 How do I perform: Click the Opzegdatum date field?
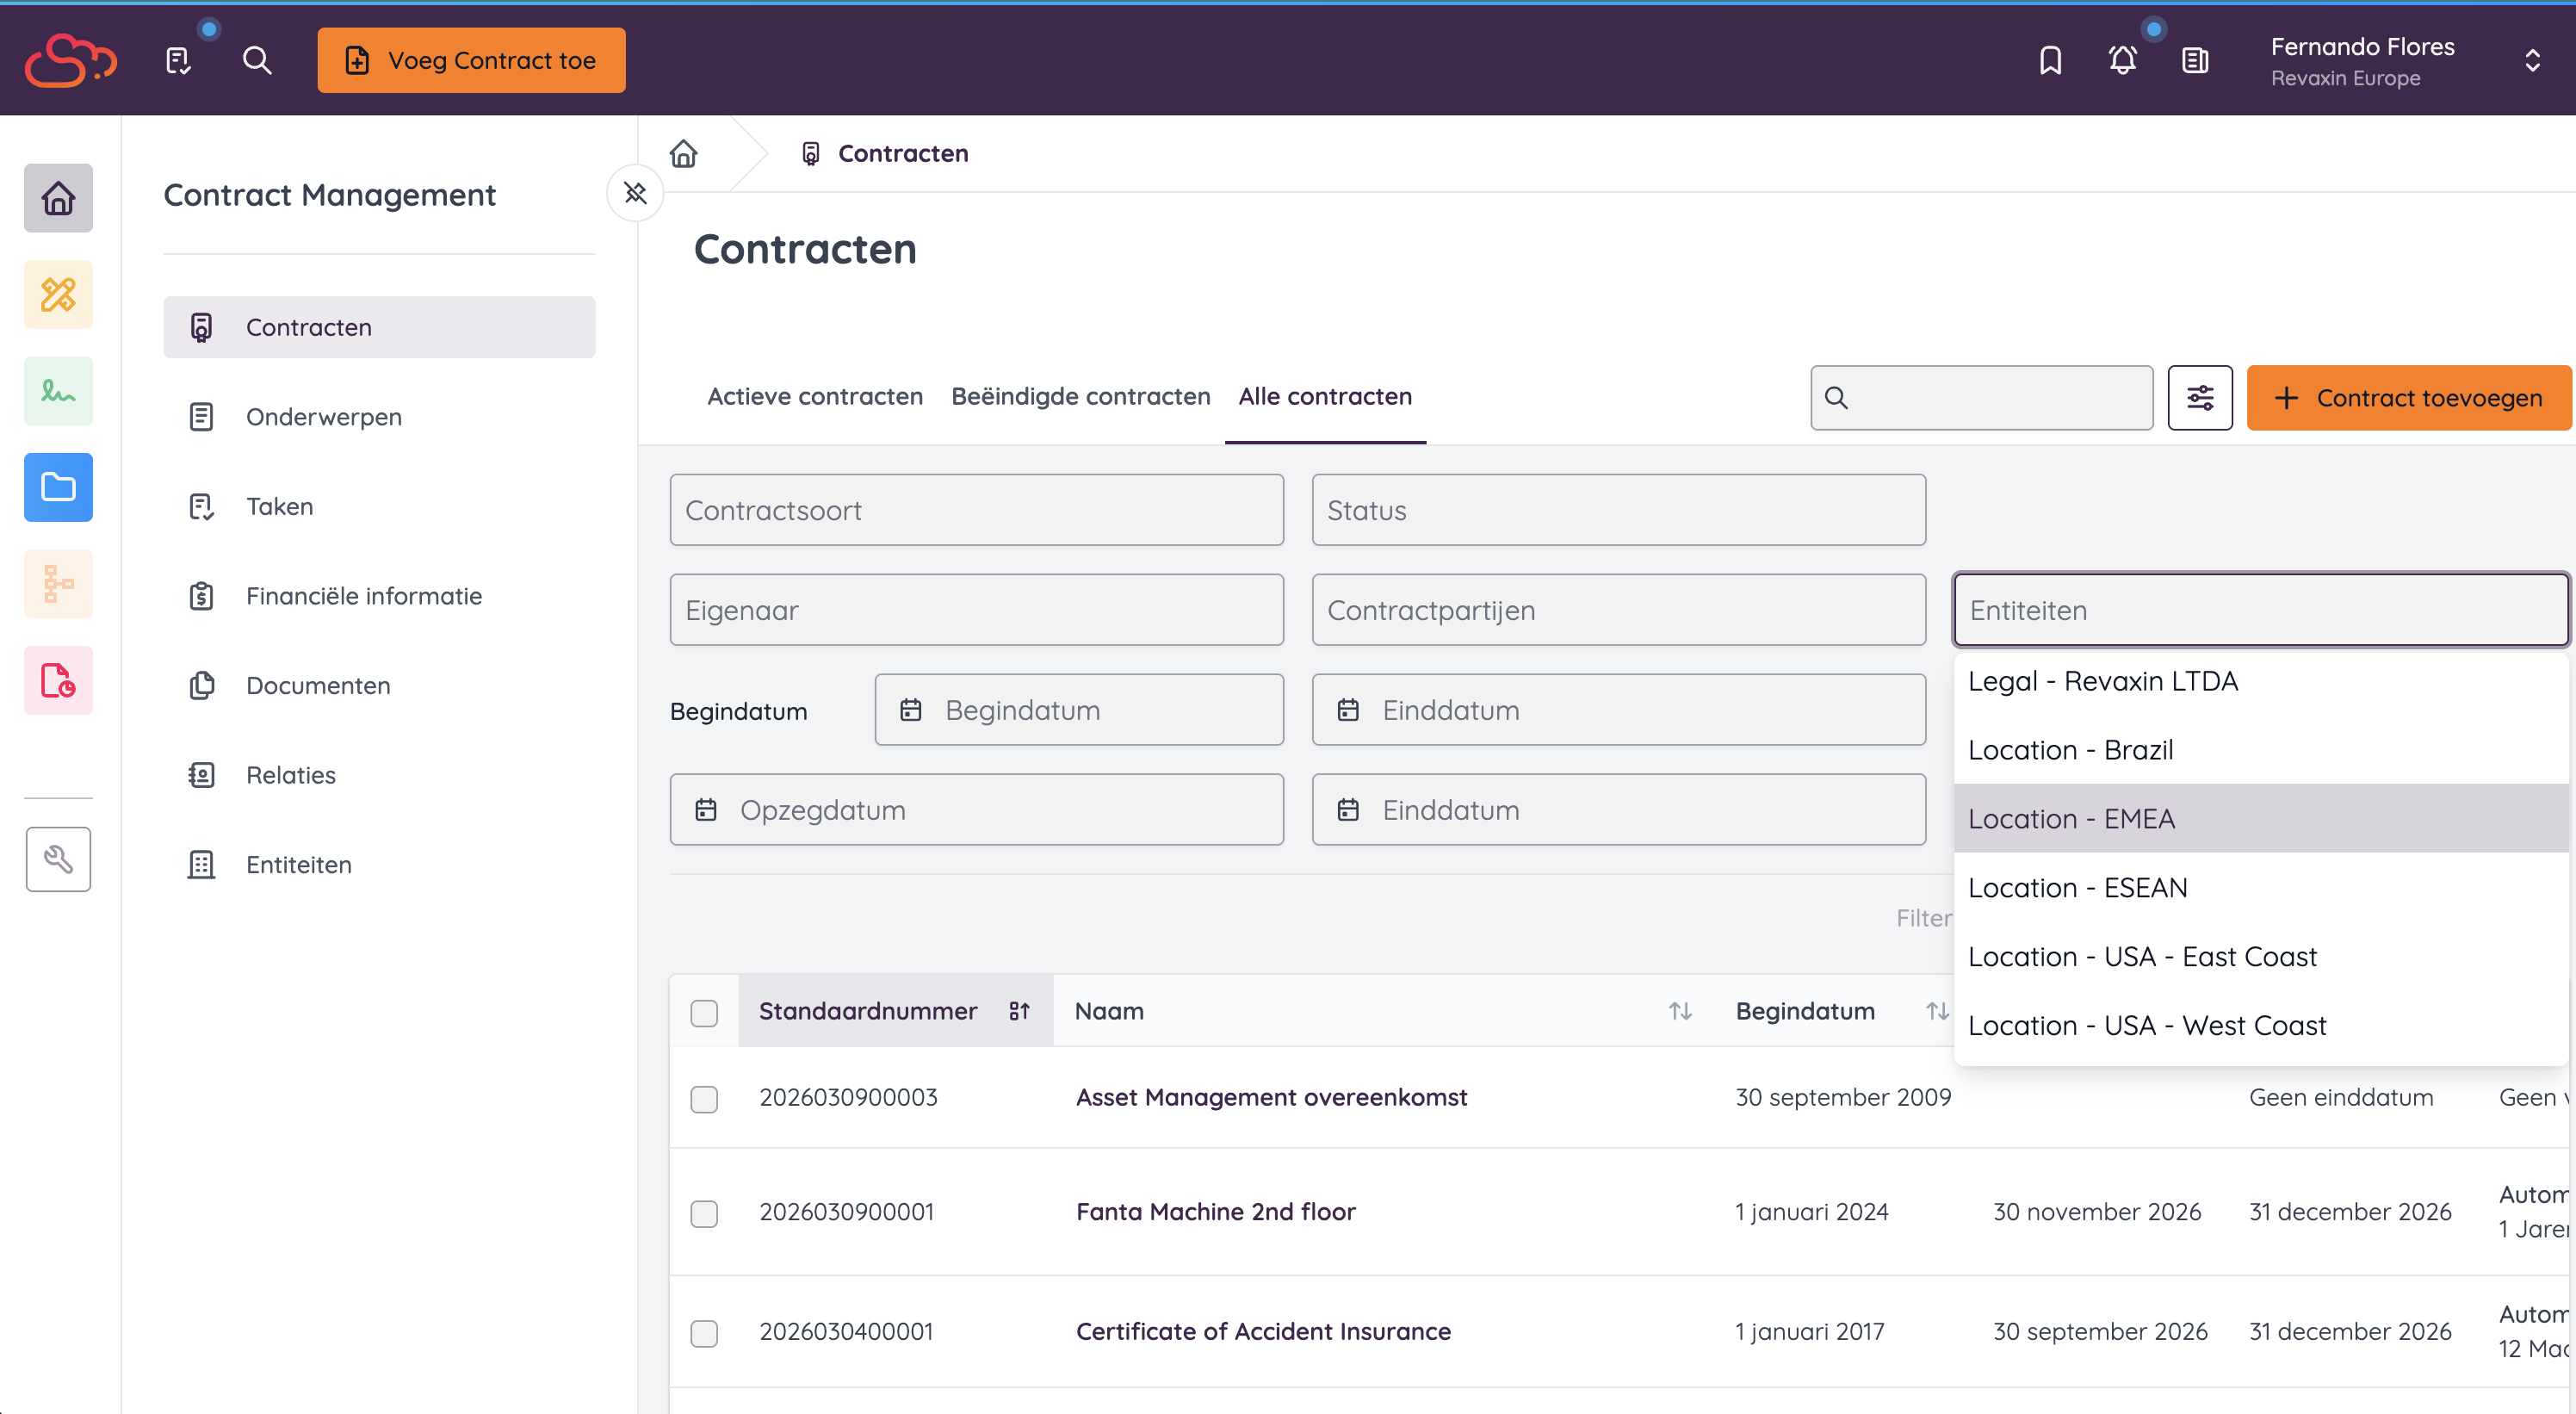pos(976,809)
